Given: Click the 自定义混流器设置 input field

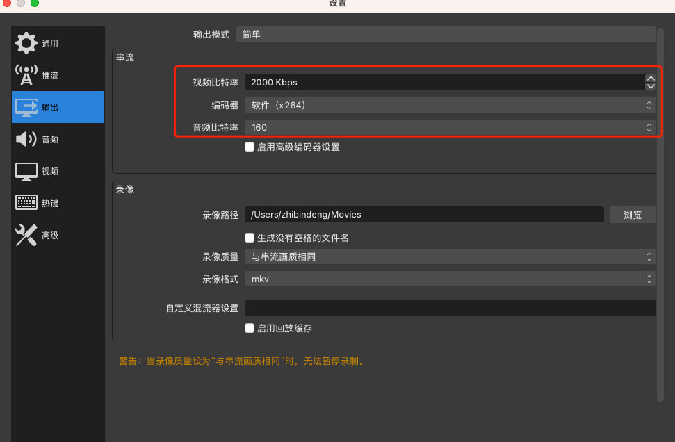Looking at the screenshot, I should click(x=450, y=308).
